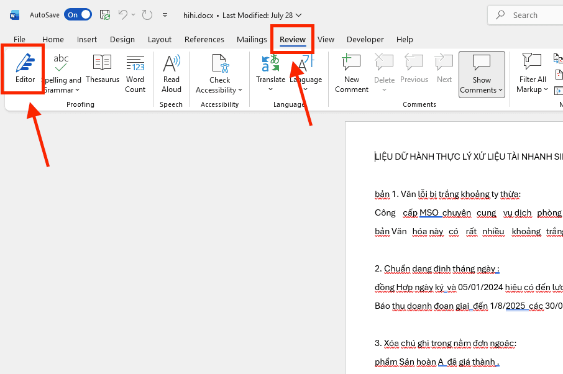
Task: Click the document heading line 'LIỆU DỮ HÀNH THỰC'
Action: click(469, 157)
